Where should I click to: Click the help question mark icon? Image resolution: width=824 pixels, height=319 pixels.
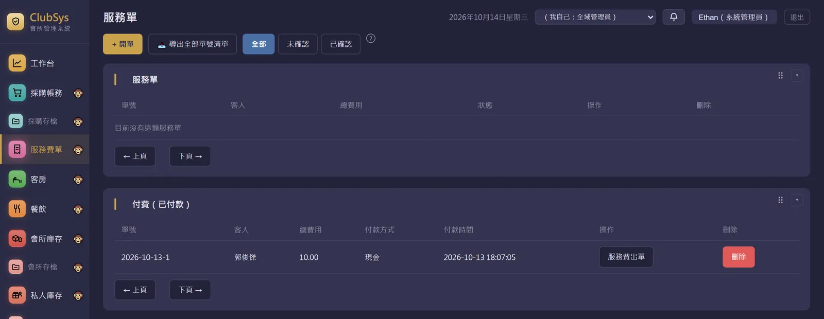coord(371,39)
